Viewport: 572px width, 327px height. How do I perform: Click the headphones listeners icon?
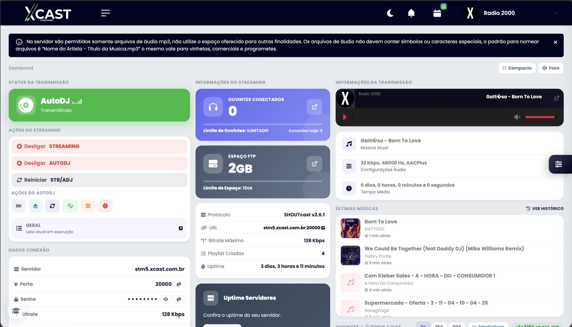click(213, 107)
